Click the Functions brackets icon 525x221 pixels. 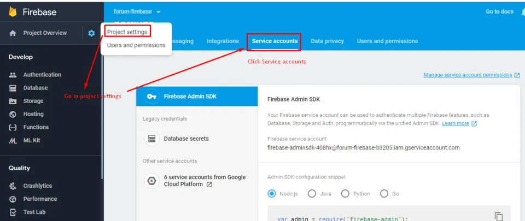pos(13,127)
